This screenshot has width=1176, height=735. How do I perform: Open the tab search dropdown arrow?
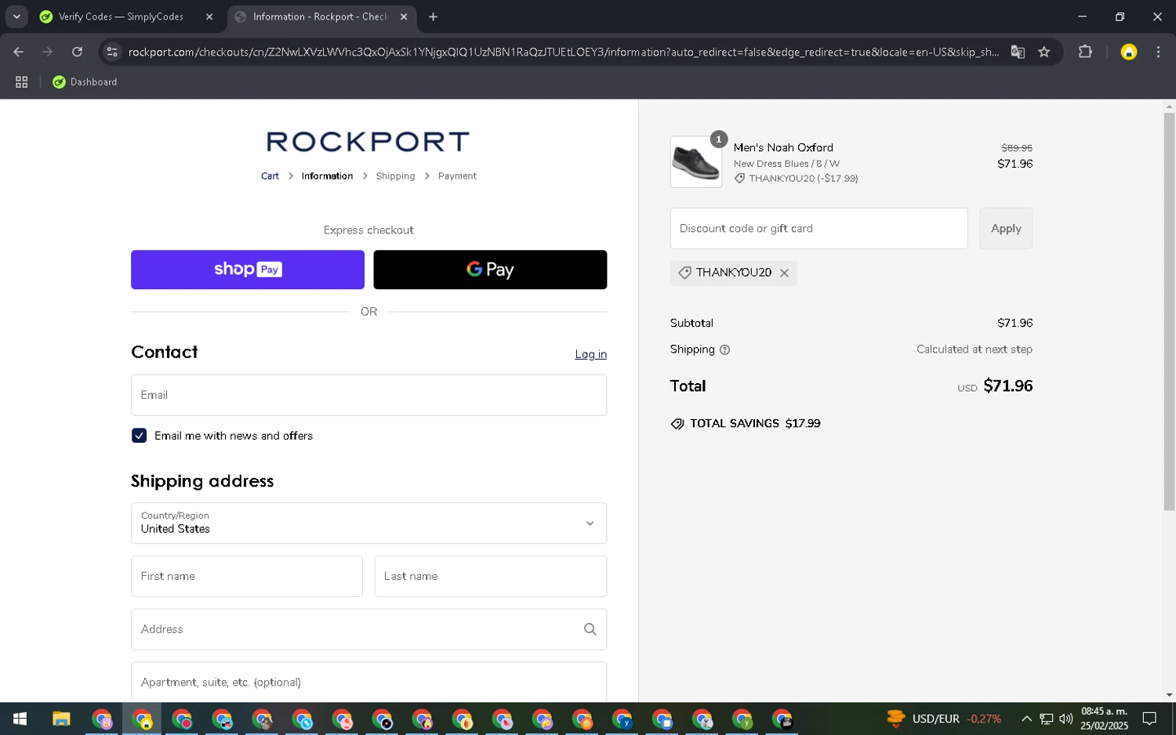[x=16, y=16]
